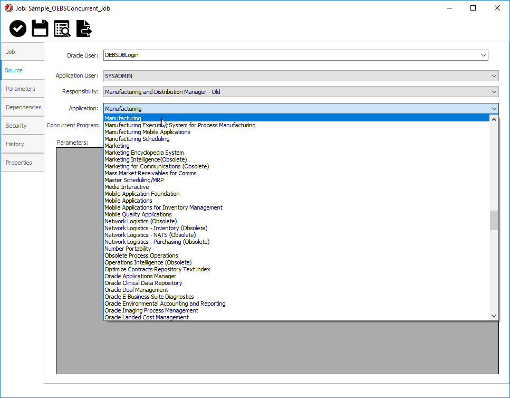
Task: Click the Responsibility combo box field
Action: [301, 92]
